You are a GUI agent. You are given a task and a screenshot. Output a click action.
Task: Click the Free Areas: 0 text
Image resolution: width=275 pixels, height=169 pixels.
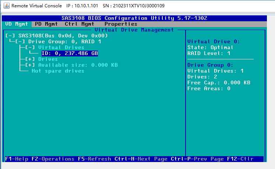(x=209, y=88)
